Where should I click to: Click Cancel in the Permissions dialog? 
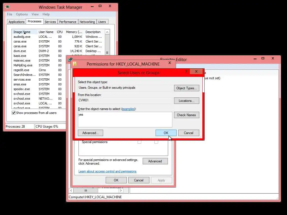[x=139, y=180]
